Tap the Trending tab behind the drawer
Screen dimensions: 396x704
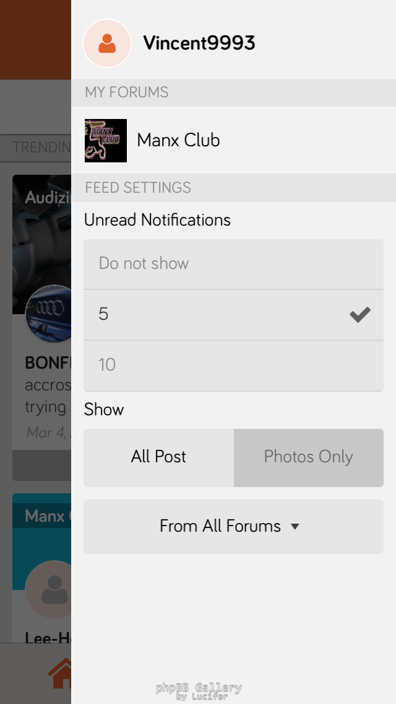pos(41,147)
